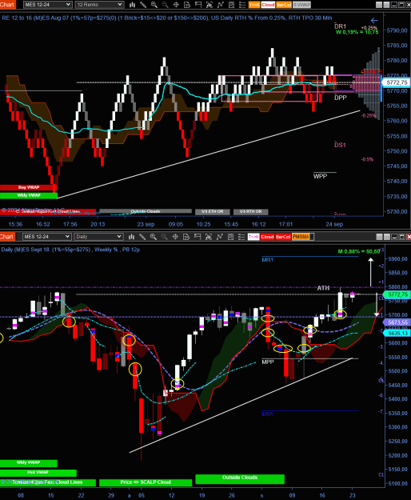The width and height of the screenshot is (411, 500).
Task: Click zoom in magnifier on Daily chart toolbar
Action: coord(154,237)
